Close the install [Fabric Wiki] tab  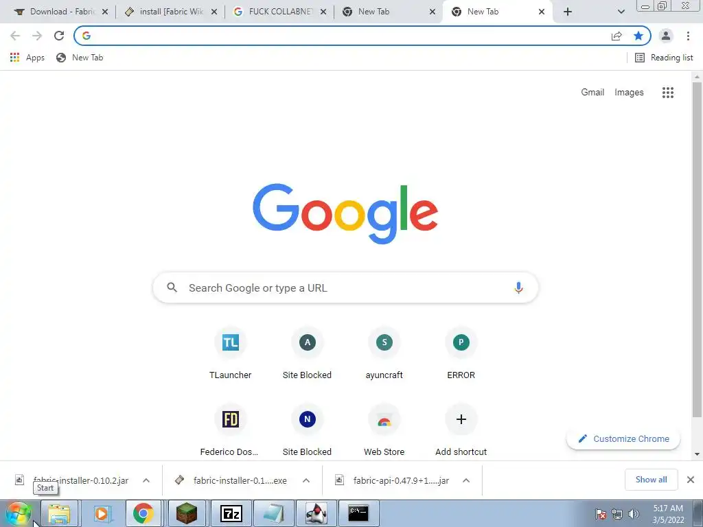[x=214, y=12]
